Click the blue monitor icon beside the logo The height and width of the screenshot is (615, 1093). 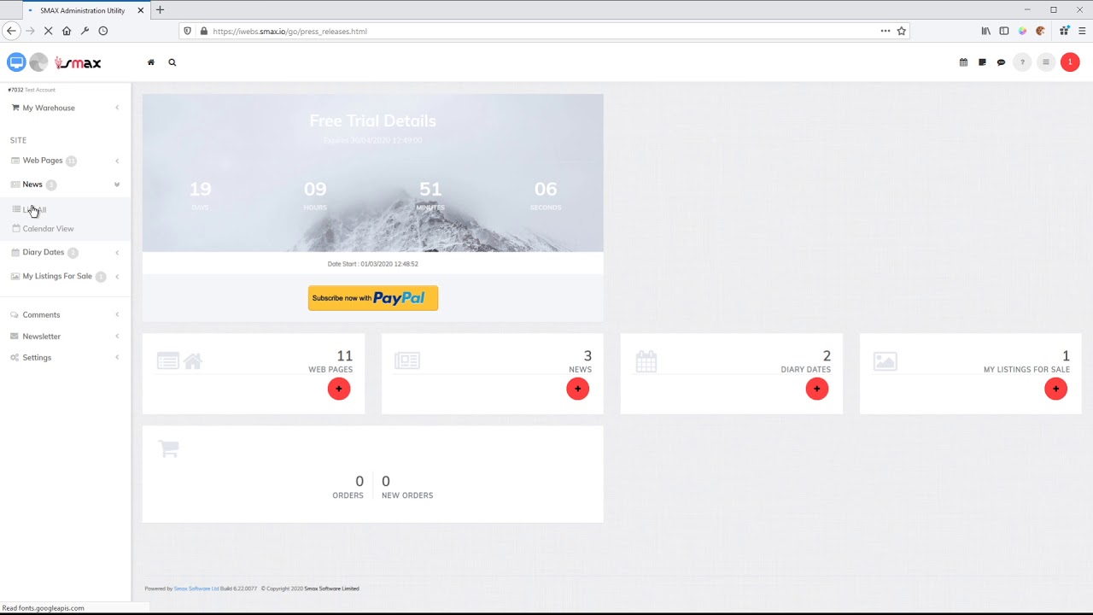click(x=16, y=62)
